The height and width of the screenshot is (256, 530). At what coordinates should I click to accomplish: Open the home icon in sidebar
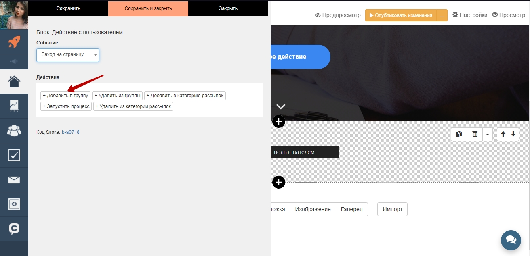14,81
